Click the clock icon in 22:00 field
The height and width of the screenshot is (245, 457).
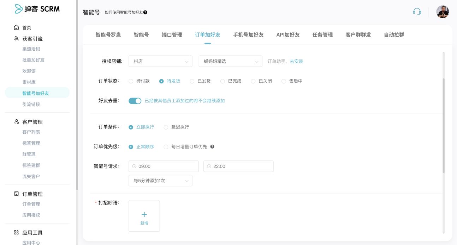(x=209, y=166)
